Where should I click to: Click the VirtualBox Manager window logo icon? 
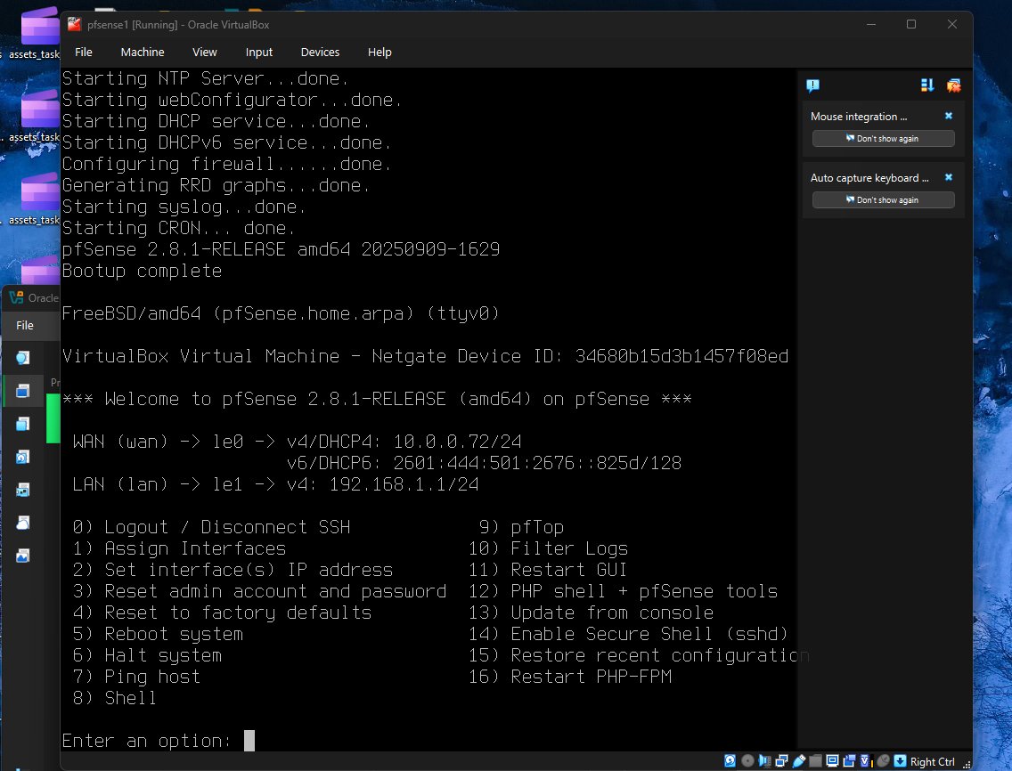(x=15, y=297)
